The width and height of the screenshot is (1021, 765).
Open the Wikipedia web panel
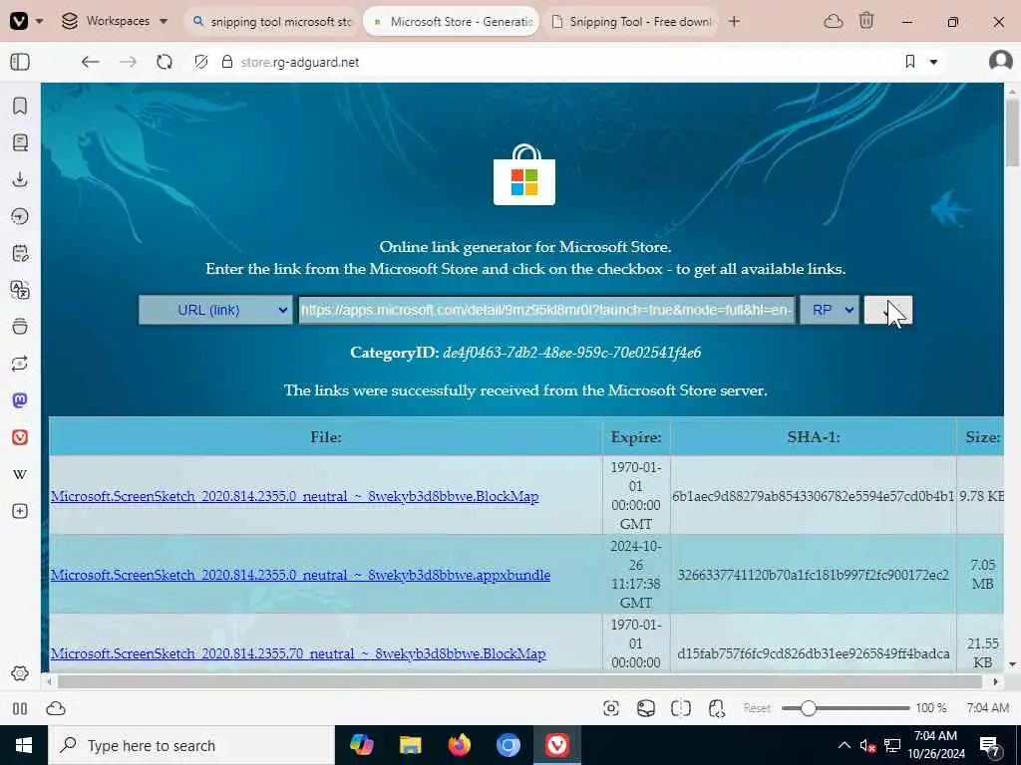pyautogui.click(x=20, y=474)
